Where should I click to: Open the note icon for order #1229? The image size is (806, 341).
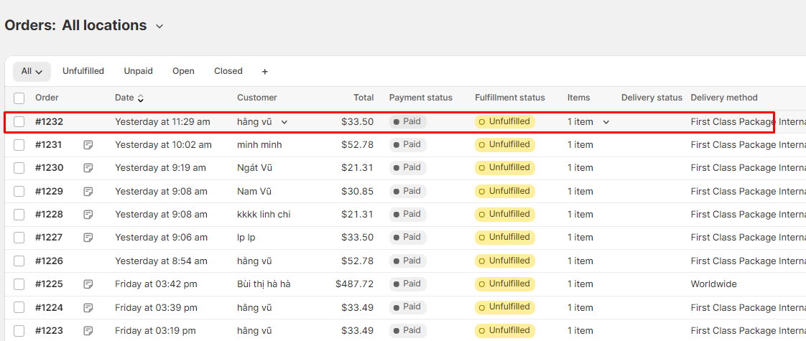(x=88, y=192)
